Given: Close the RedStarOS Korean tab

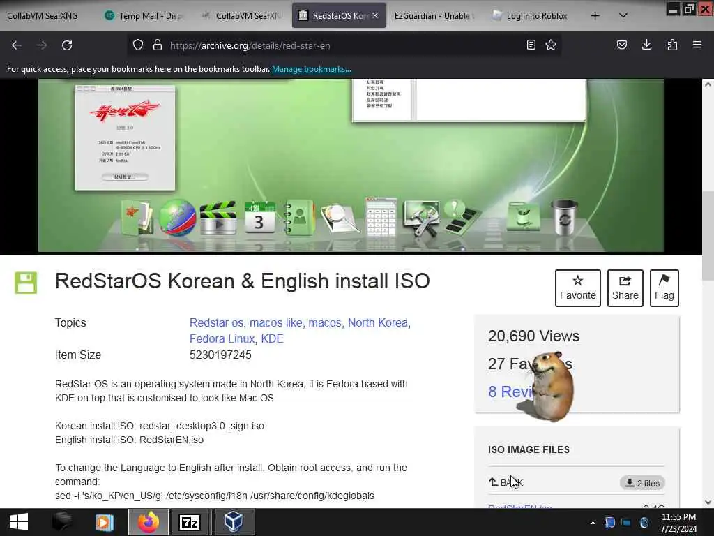Looking at the screenshot, I should point(375,15).
